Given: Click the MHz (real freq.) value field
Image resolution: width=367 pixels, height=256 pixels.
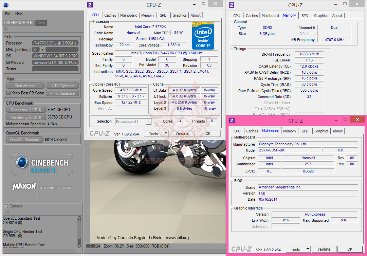Looking at the screenshot, I should (62, 49).
